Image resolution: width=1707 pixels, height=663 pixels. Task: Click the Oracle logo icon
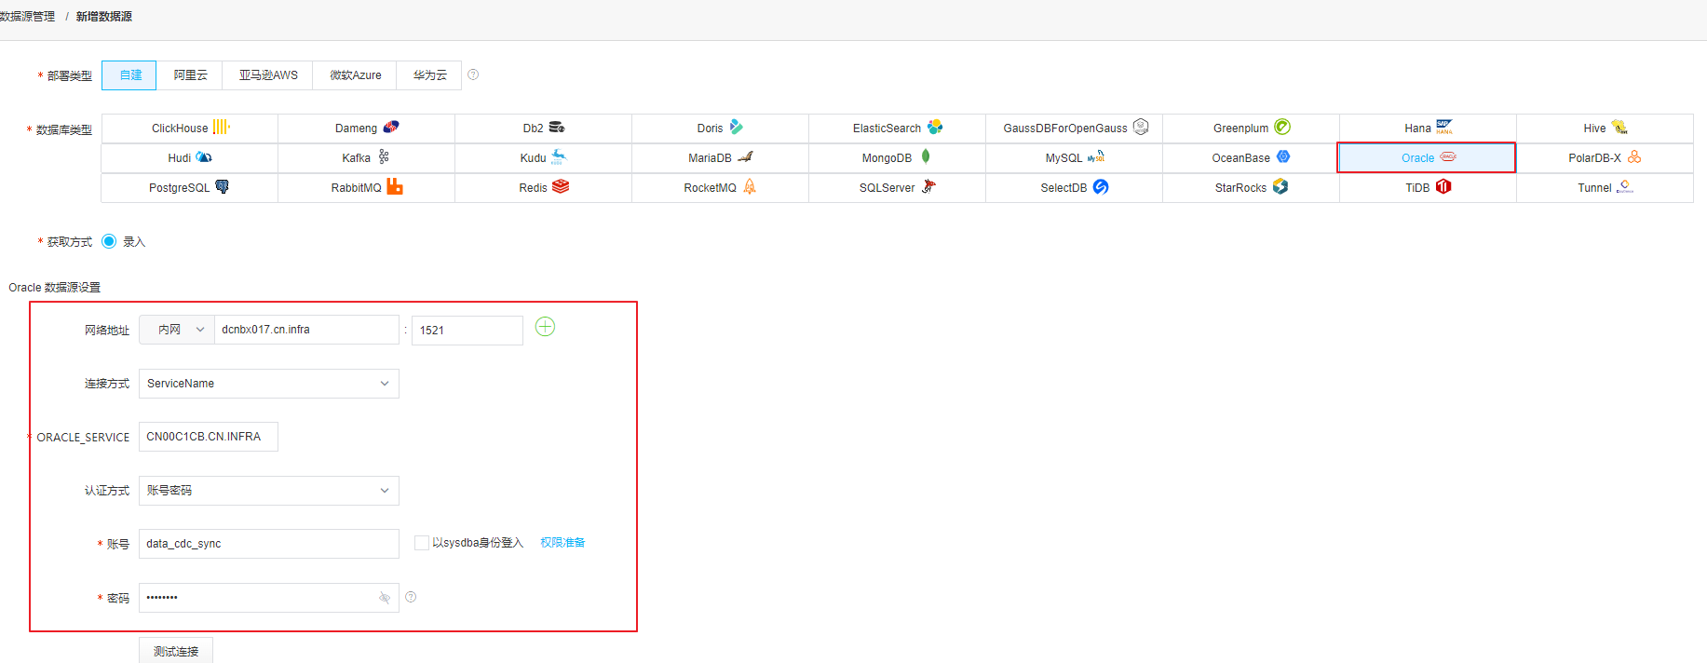point(1448,156)
